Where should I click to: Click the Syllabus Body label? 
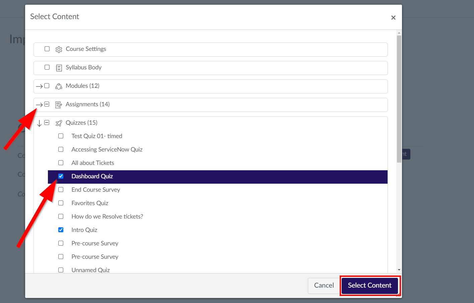(x=83, y=67)
